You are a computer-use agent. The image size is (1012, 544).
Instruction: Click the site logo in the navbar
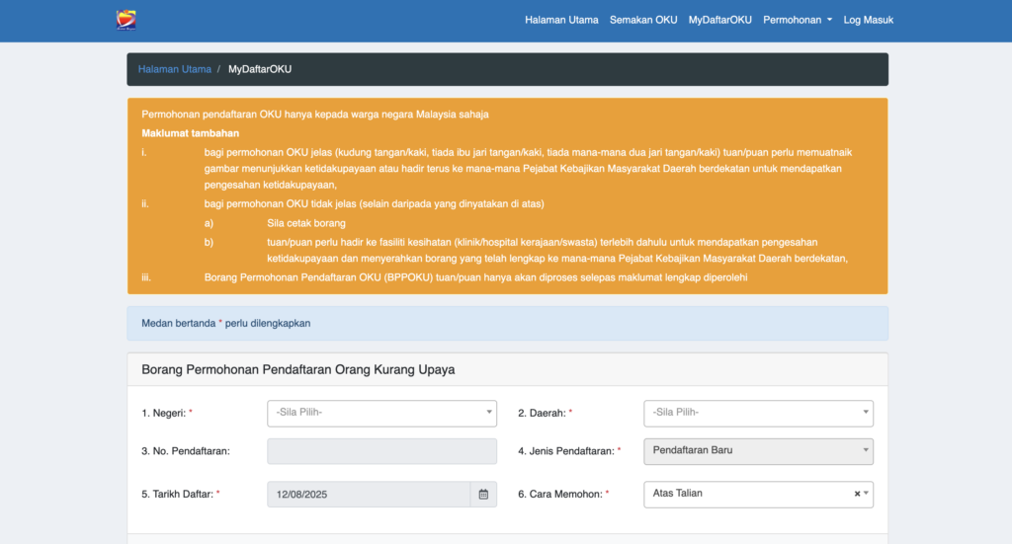pos(126,20)
